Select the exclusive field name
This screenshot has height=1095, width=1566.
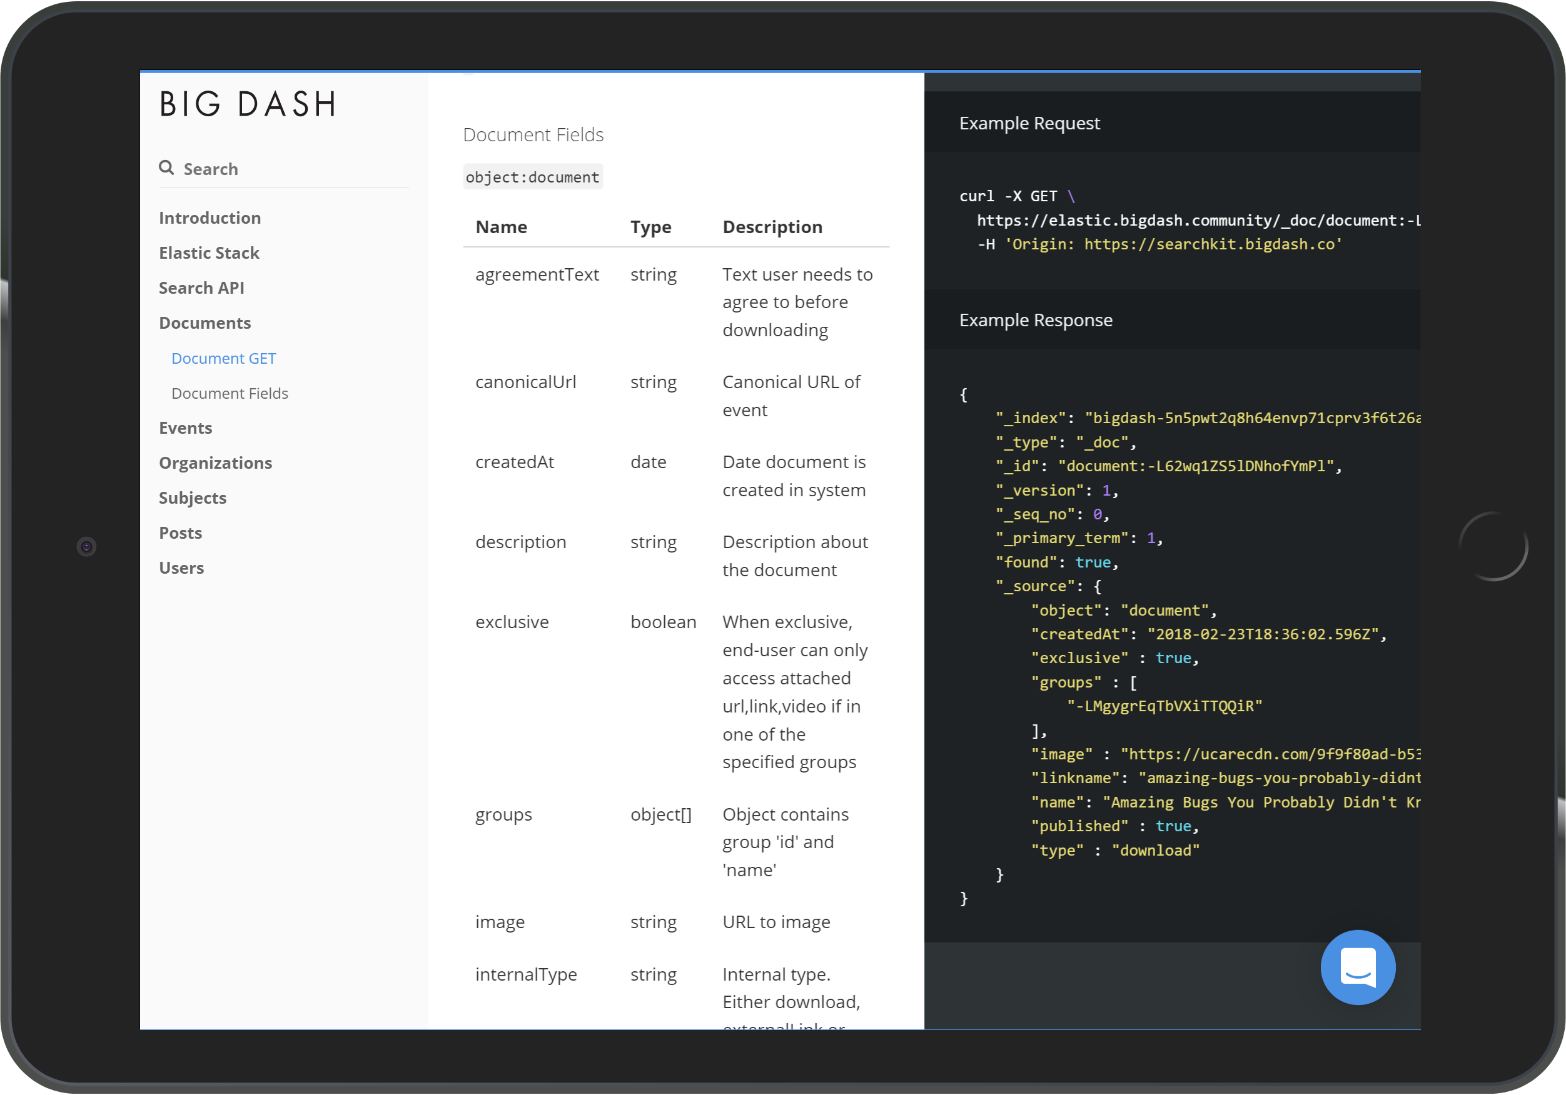(512, 622)
